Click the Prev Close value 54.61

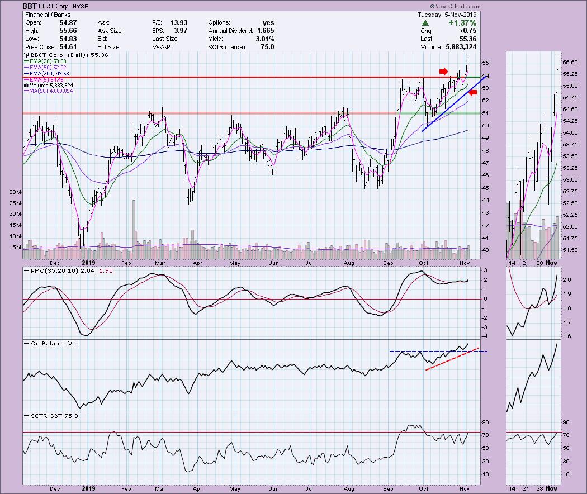coord(68,47)
